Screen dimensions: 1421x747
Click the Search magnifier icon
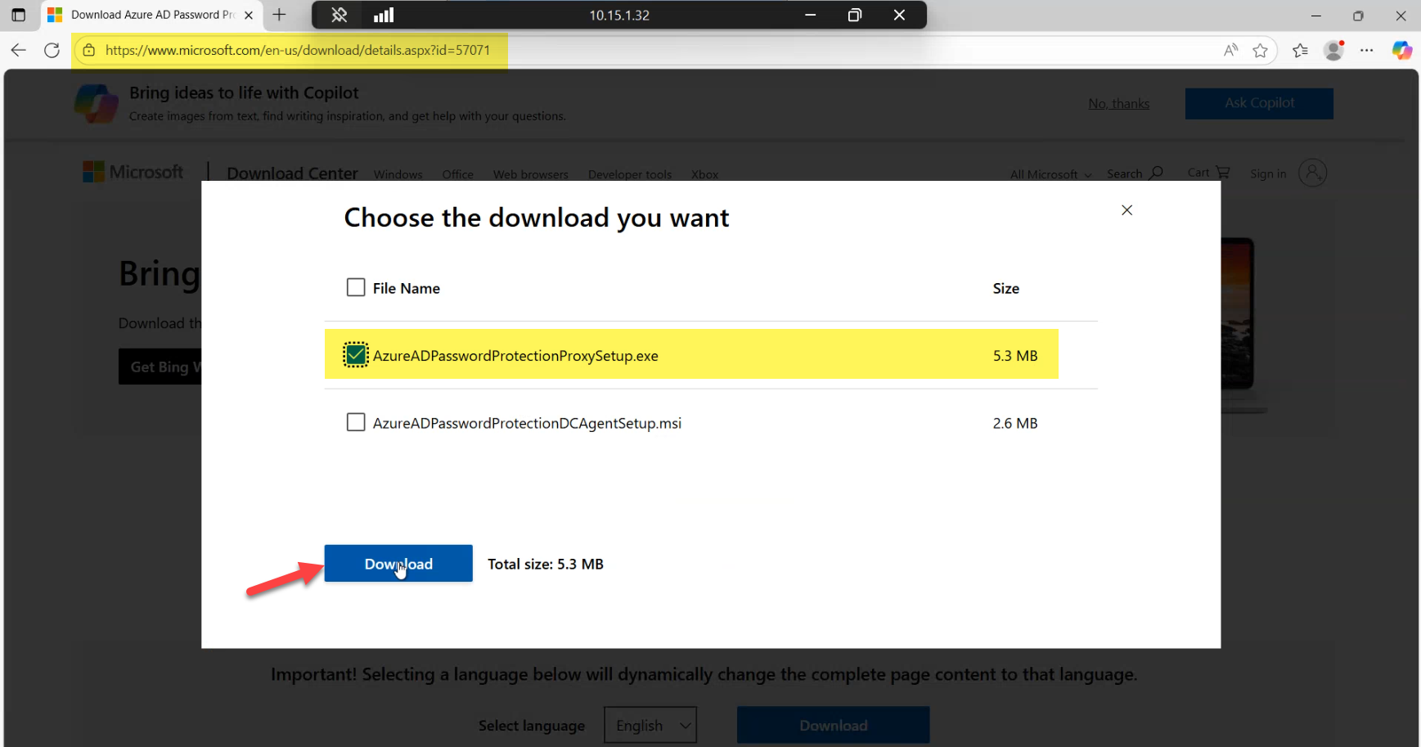click(1156, 173)
